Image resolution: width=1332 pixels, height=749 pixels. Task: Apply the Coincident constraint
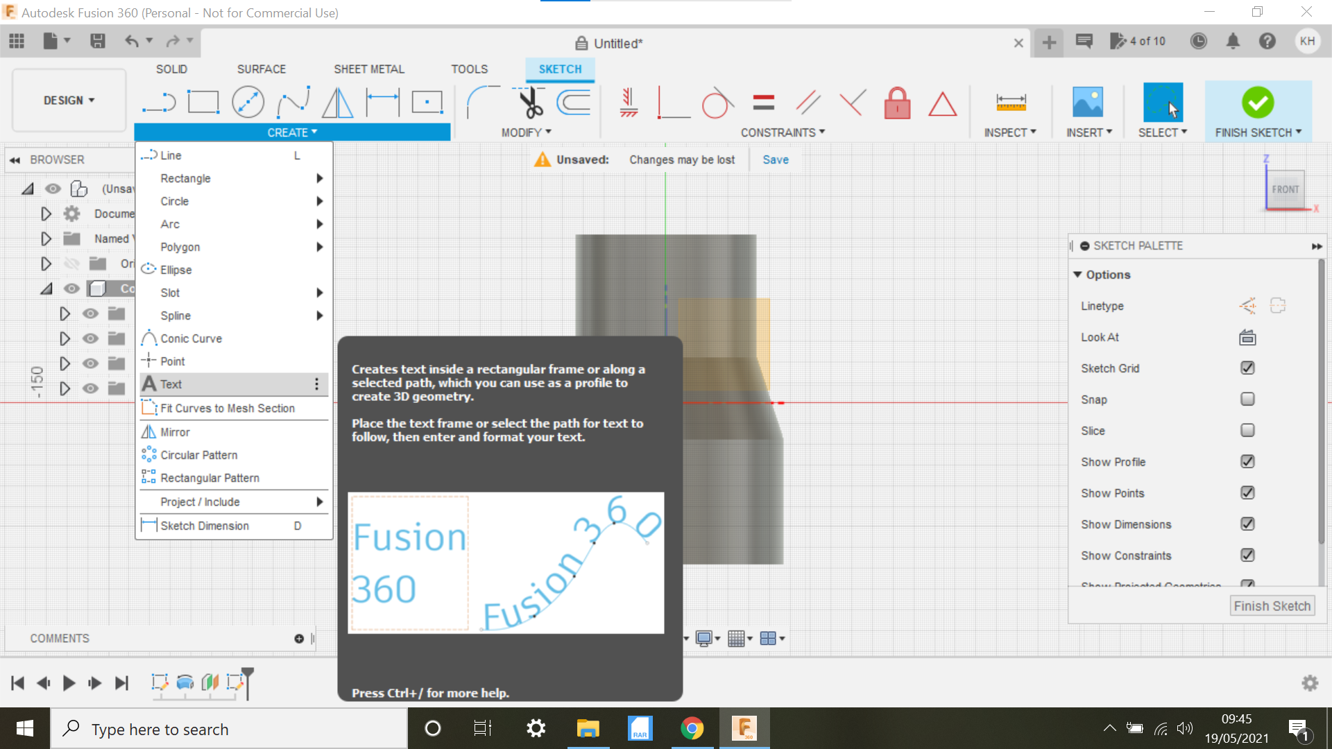673,103
